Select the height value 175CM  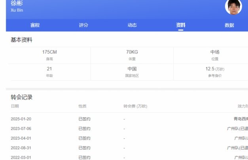point(49,52)
